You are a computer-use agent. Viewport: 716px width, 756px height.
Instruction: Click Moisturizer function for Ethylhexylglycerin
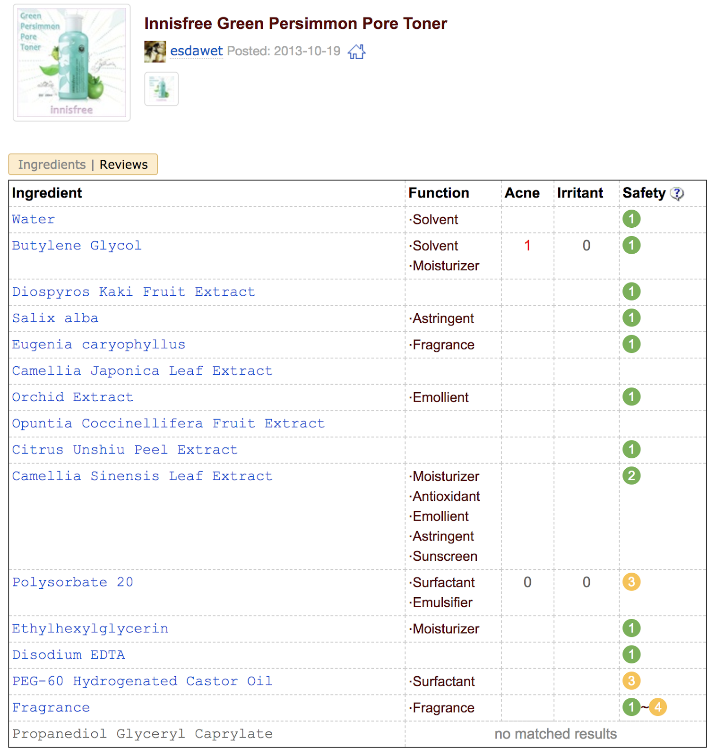pos(444,629)
